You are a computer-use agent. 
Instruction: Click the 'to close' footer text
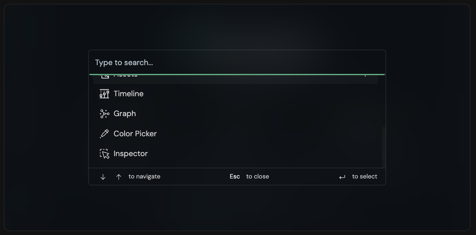click(x=258, y=177)
